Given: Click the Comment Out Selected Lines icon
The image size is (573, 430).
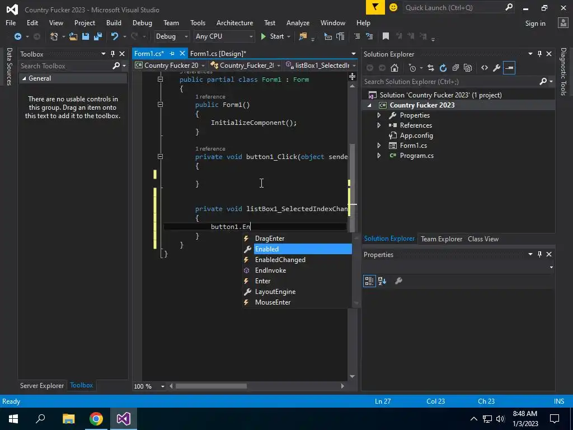Looking at the screenshot, I should pyautogui.click(x=357, y=36).
